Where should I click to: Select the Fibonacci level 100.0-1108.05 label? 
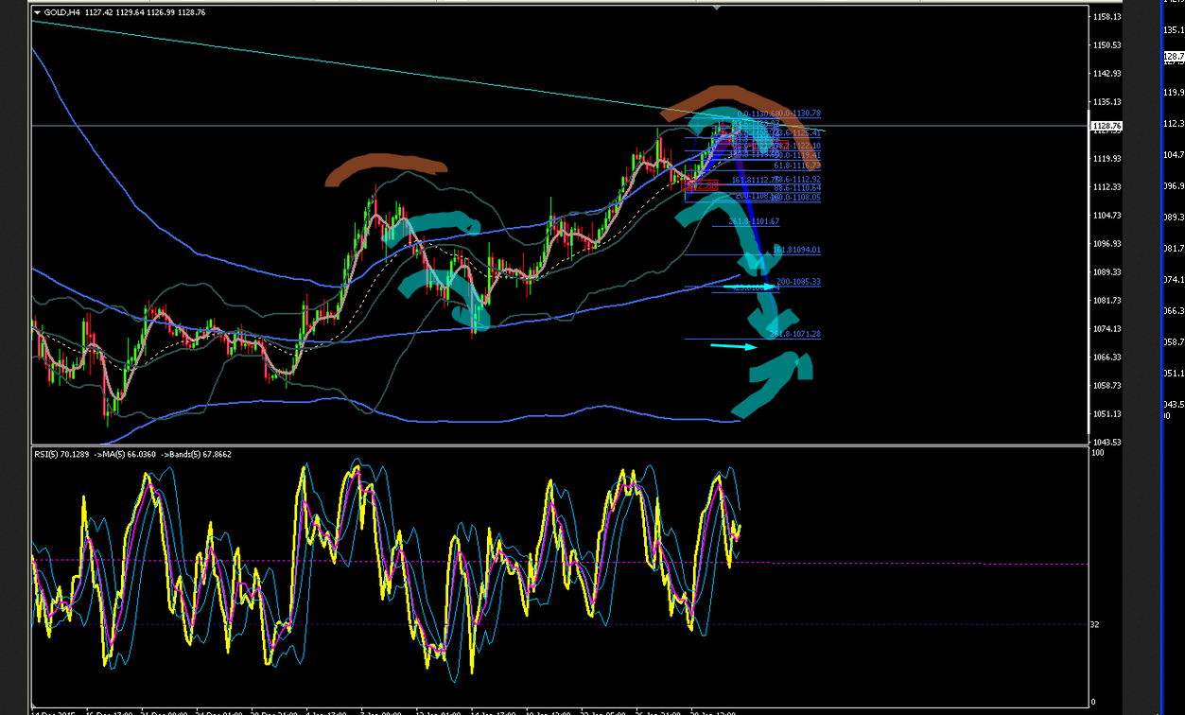(797, 198)
